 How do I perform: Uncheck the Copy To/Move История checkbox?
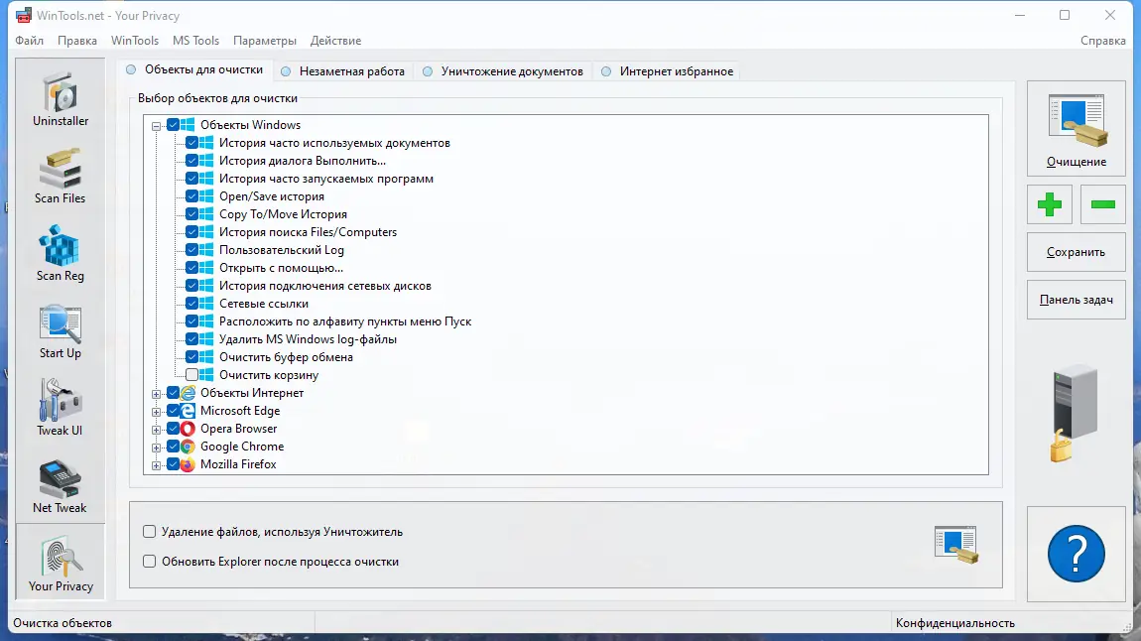tap(192, 214)
